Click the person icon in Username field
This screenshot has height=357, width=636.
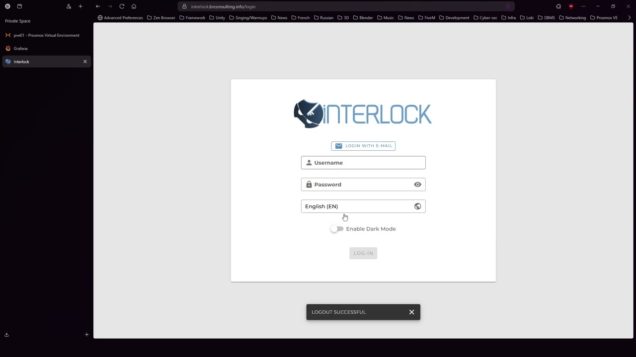(x=309, y=163)
